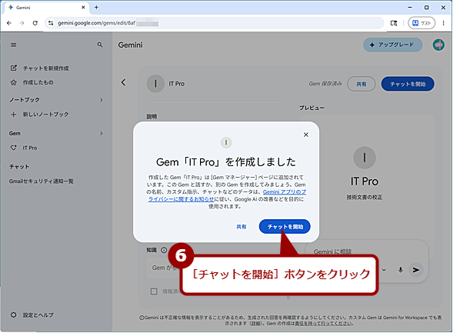
Task: Click the send arrow in preview
Action: coord(416,270)
